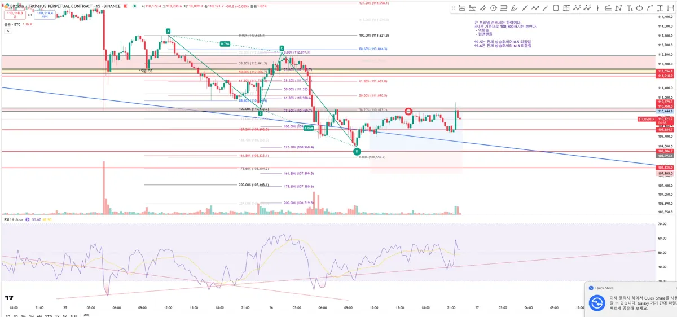This screenshot has width=677, height=317.
Task: Select the green point A pattern marker
Action: (x=168, y=31)
